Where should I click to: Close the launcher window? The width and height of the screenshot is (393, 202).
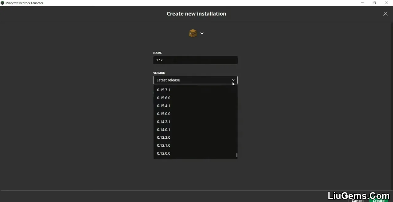click(x=387, y=3)
